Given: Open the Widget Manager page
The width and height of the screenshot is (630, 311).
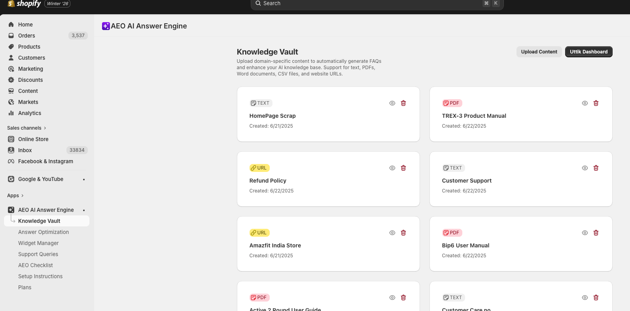Looking at the screenshot, I should (x=38, y=243).
